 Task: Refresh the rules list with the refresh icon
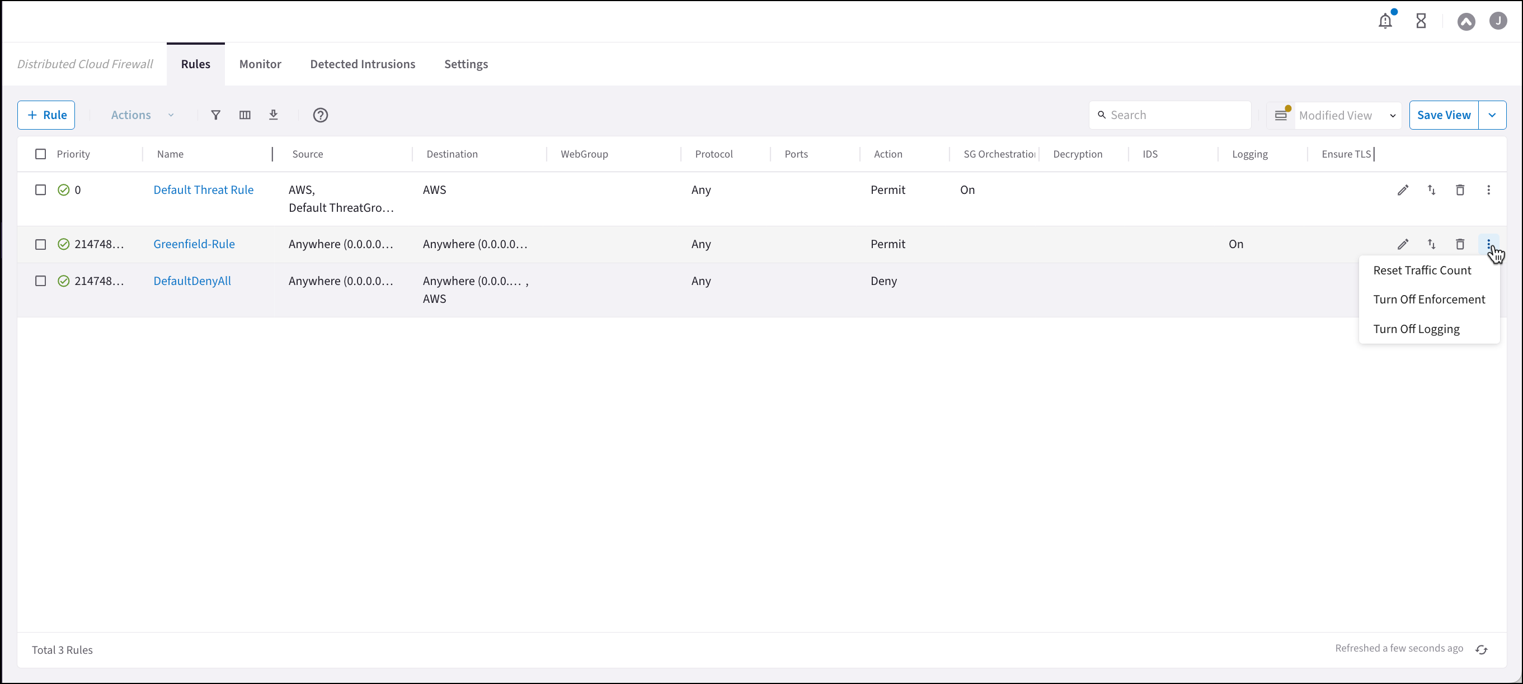[x=1481, y=649]
